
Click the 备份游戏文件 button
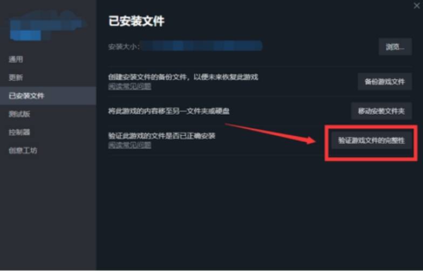tap(385, 82)
